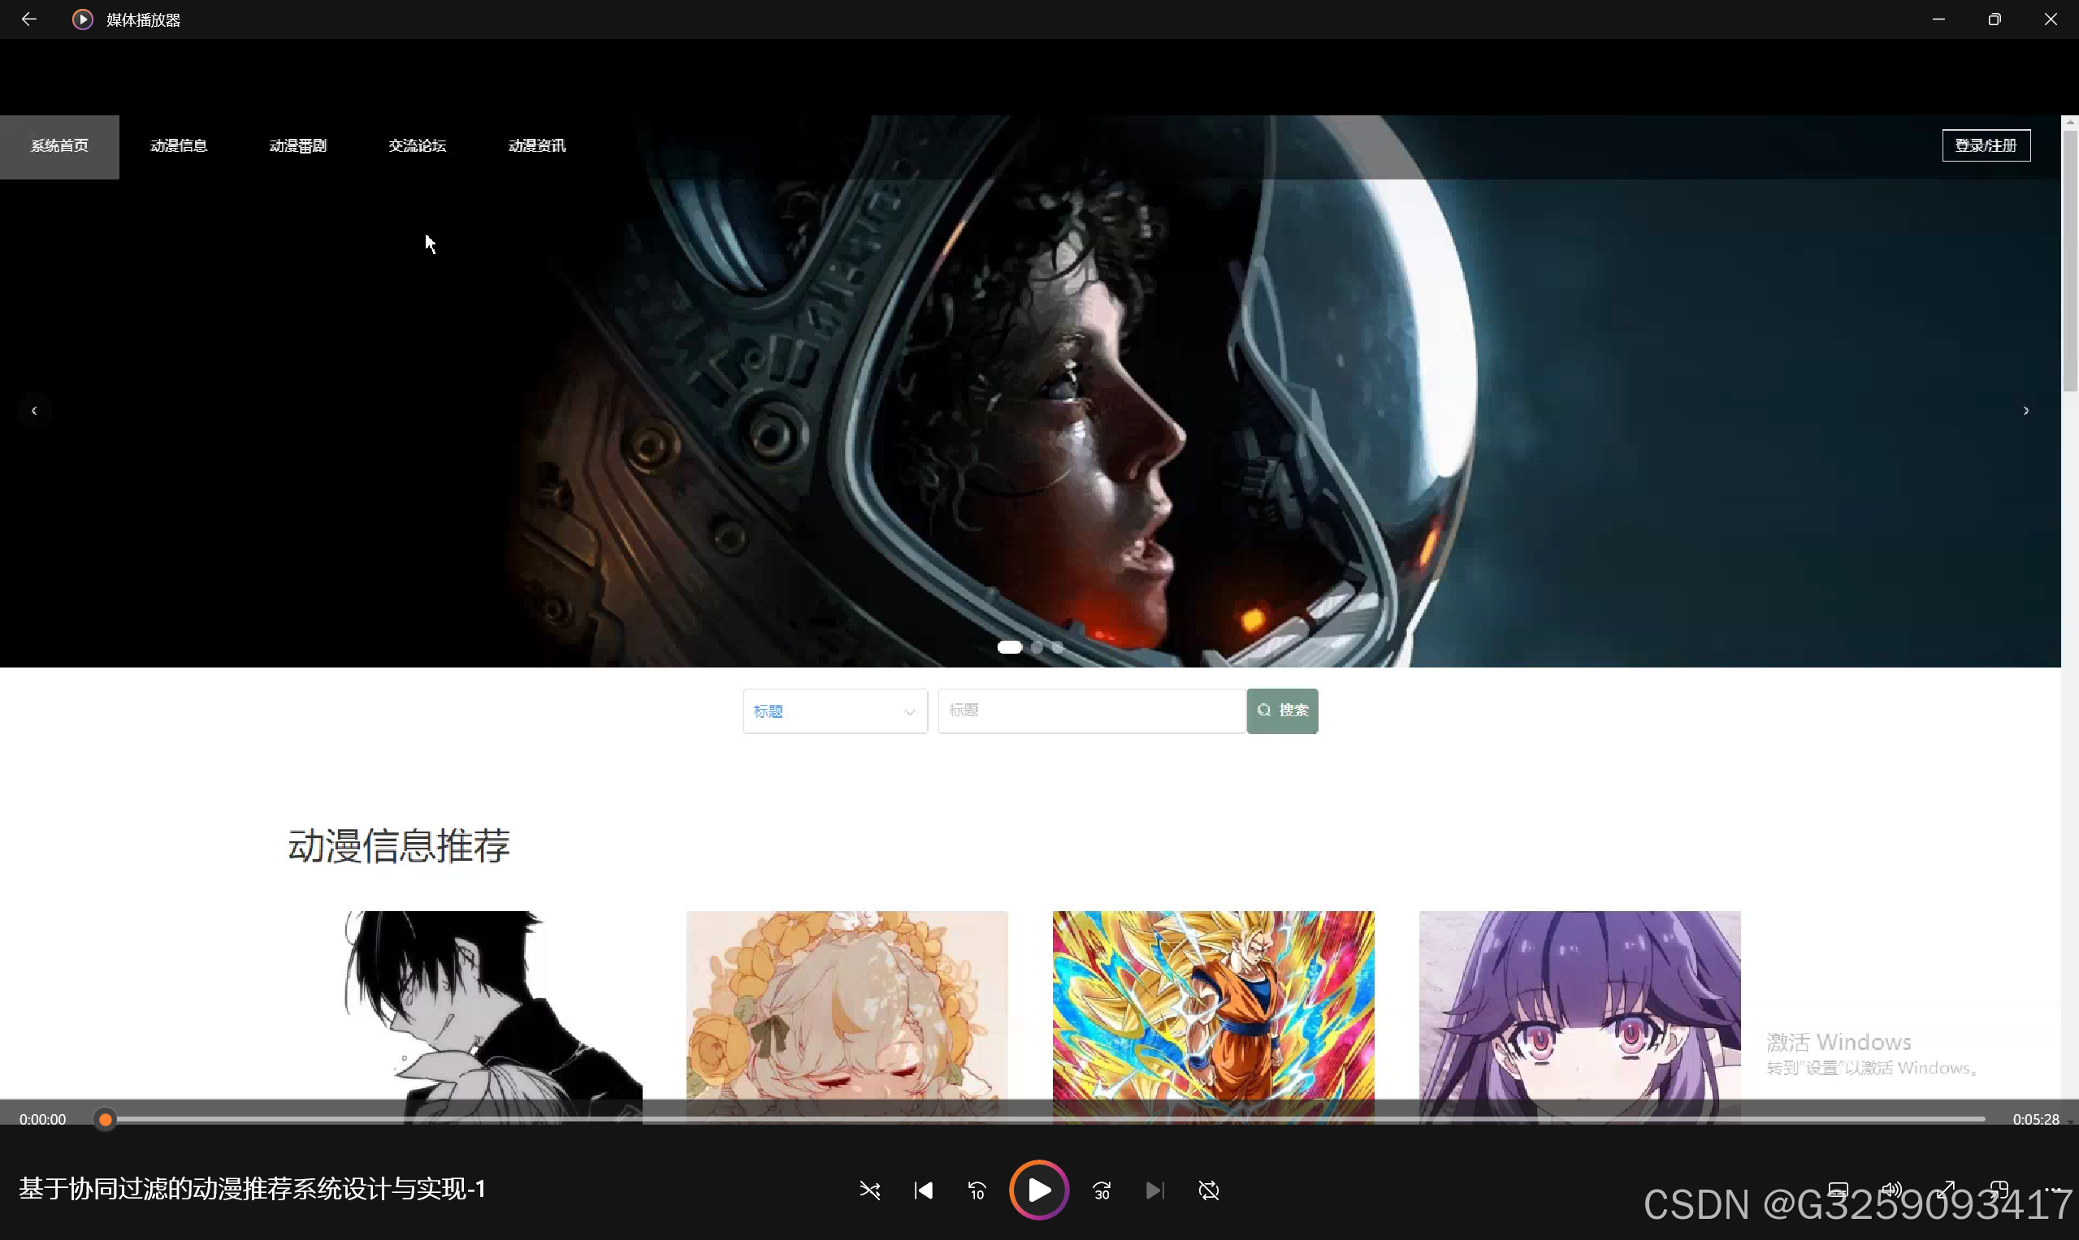Screen dimensions: 2079x1240
Task: Click the 0:00:00 elapsed time
Action: (42, 1120)
